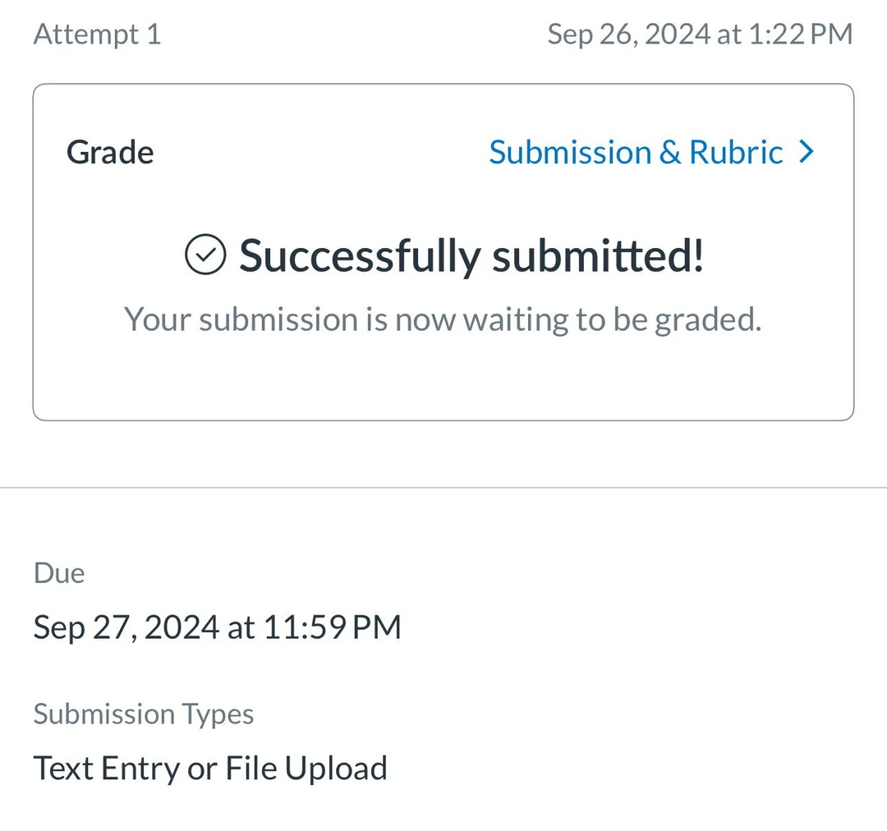Expand the Submission & Rubric panel
Screen dimensions: 887x831
coord(635,152)
